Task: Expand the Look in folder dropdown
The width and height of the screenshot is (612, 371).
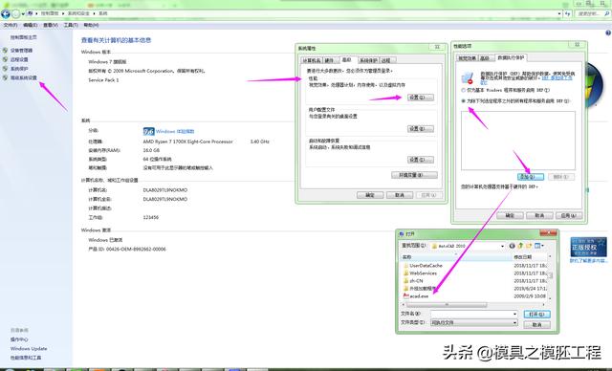Action: tap(502, 246)
